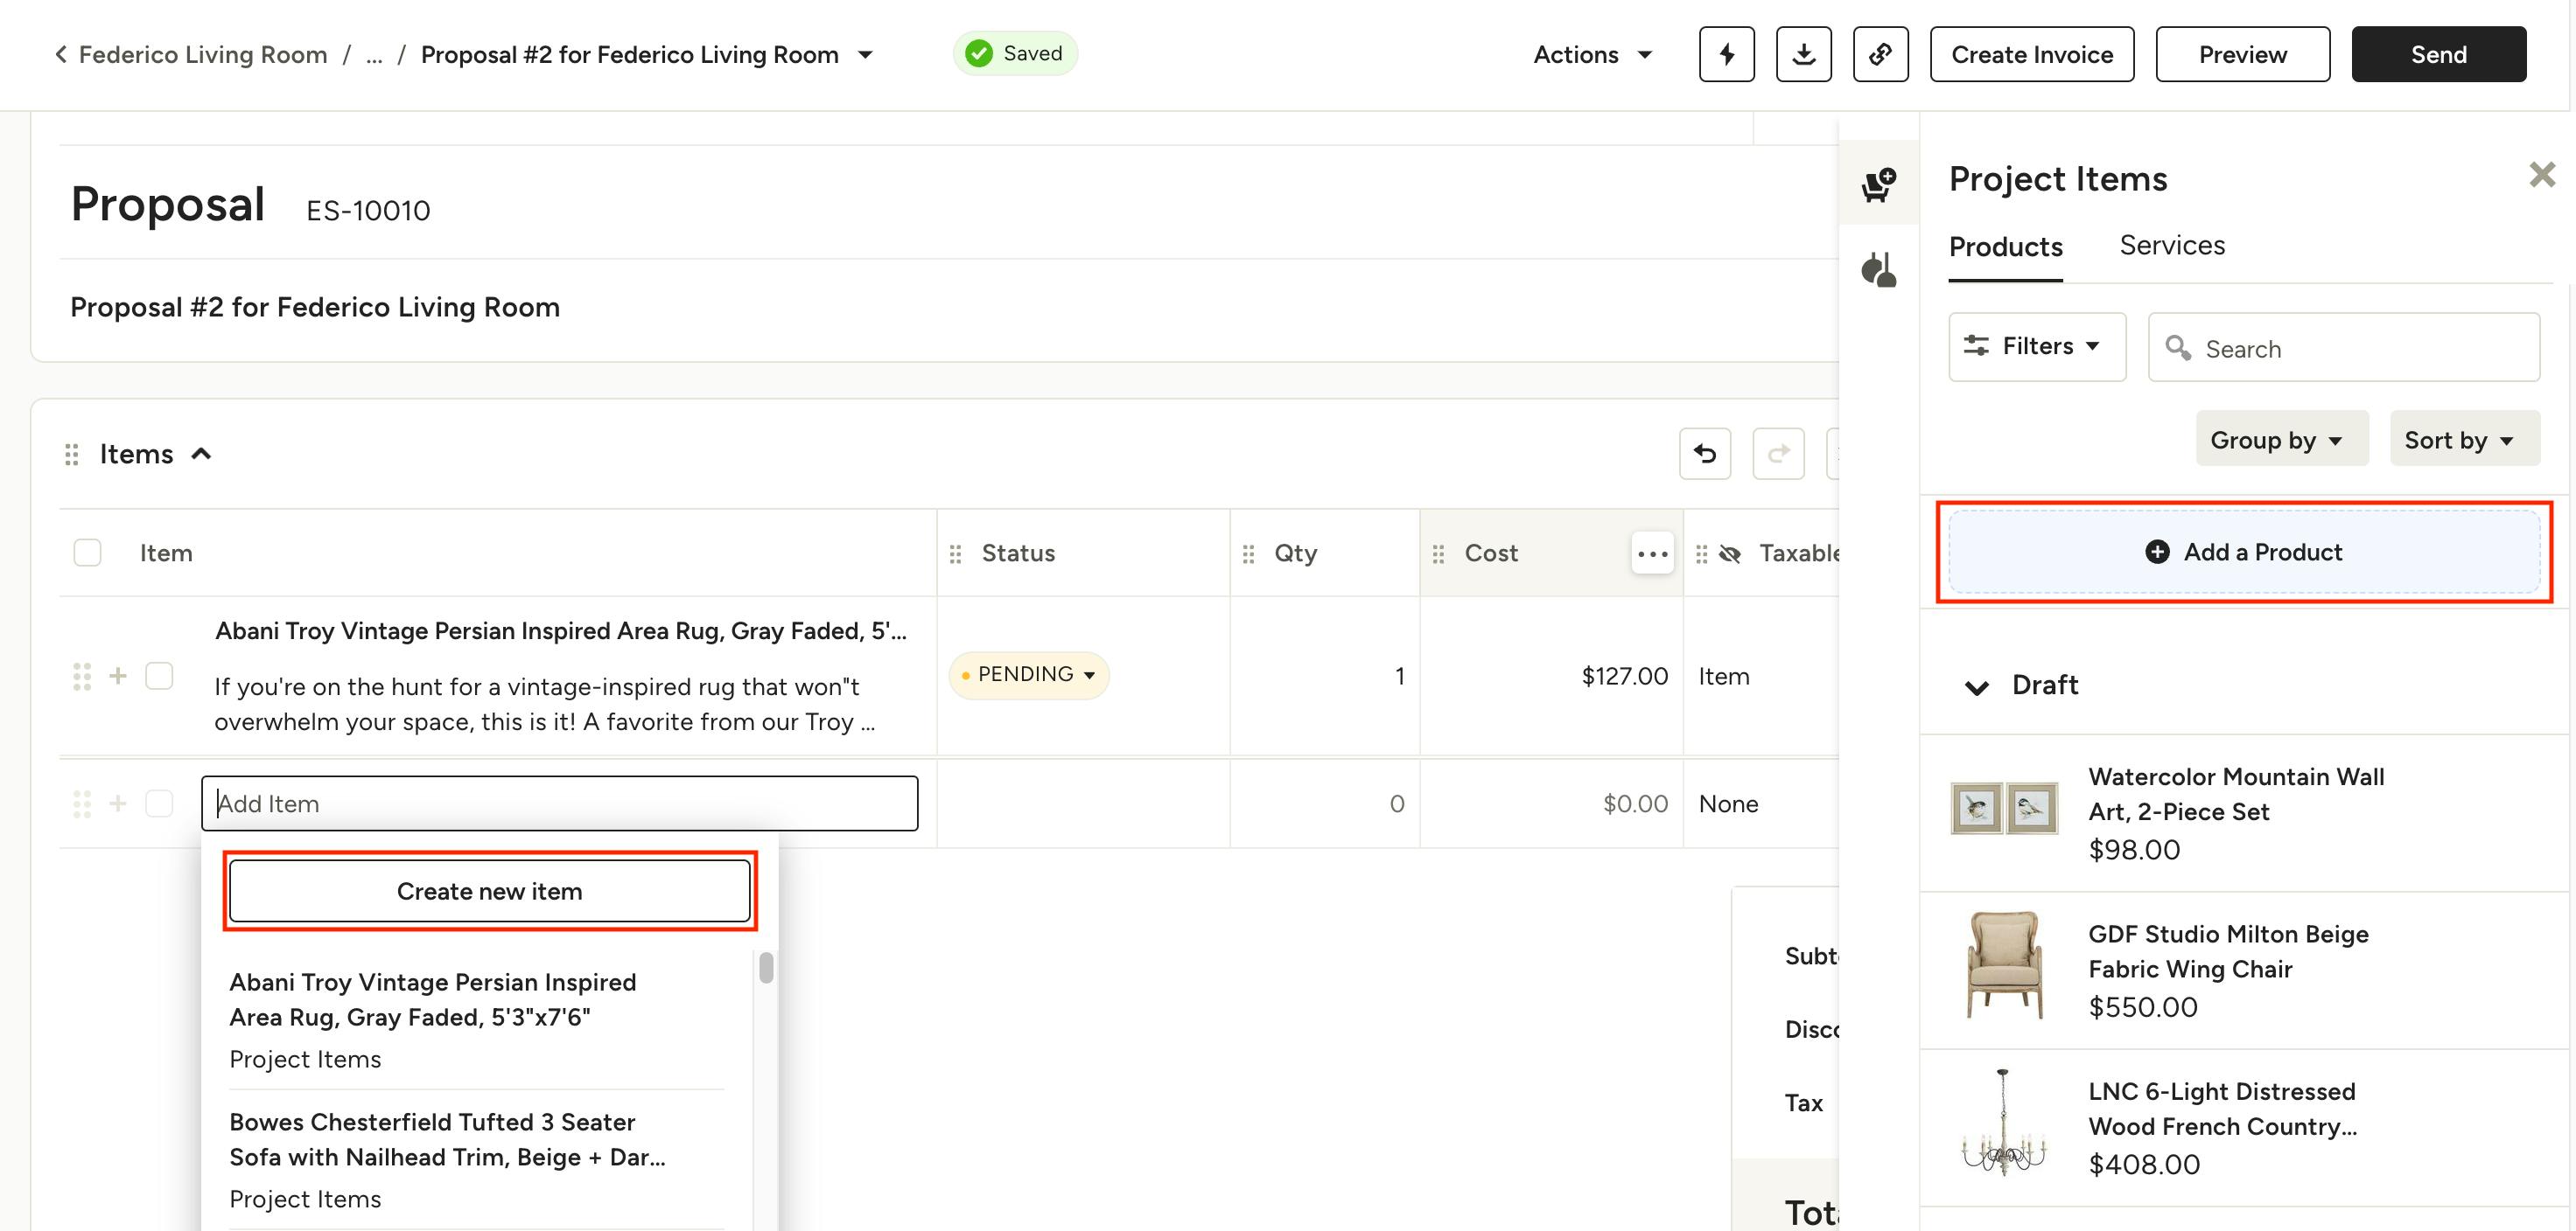
Task: Click drag handle on Abani rug row
Action: pos(82,677)
